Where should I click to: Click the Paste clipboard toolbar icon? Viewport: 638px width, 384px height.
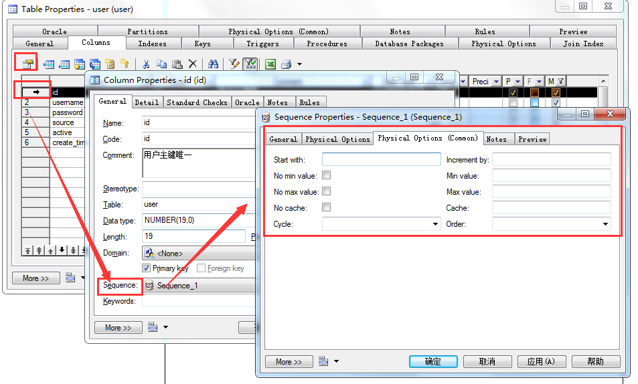click(177, 64)
